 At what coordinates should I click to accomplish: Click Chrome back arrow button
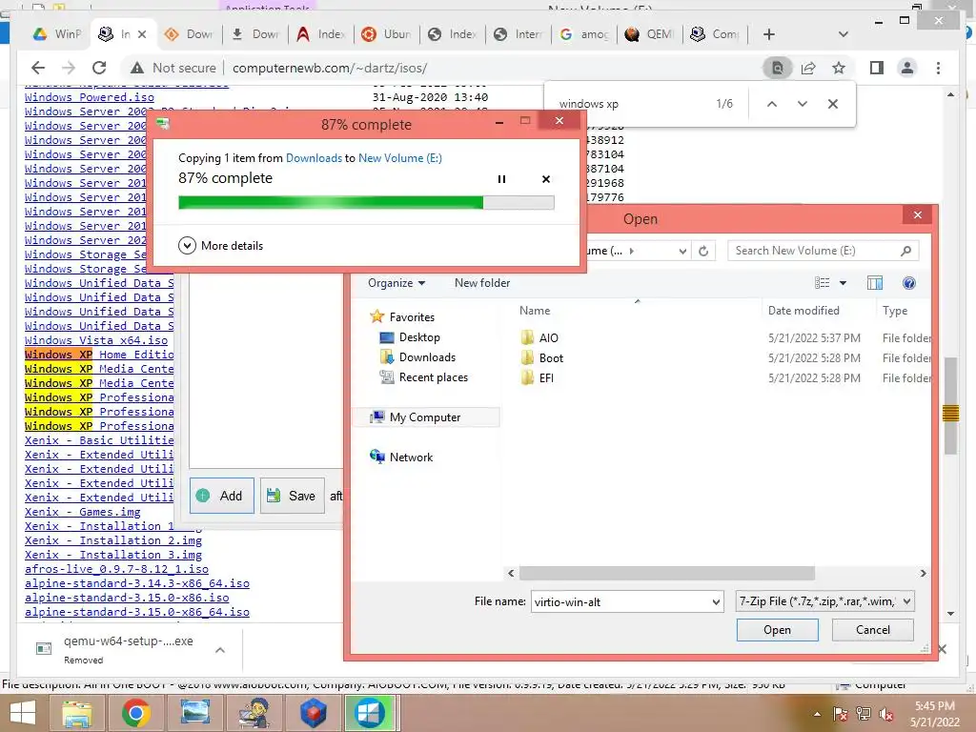click(x=38, y=68)
